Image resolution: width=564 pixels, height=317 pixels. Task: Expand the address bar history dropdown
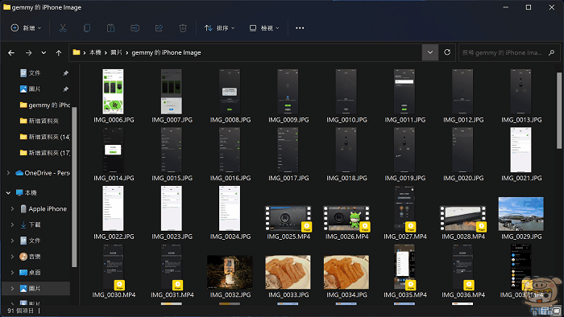pyautogui.click(x=429, y=52)
